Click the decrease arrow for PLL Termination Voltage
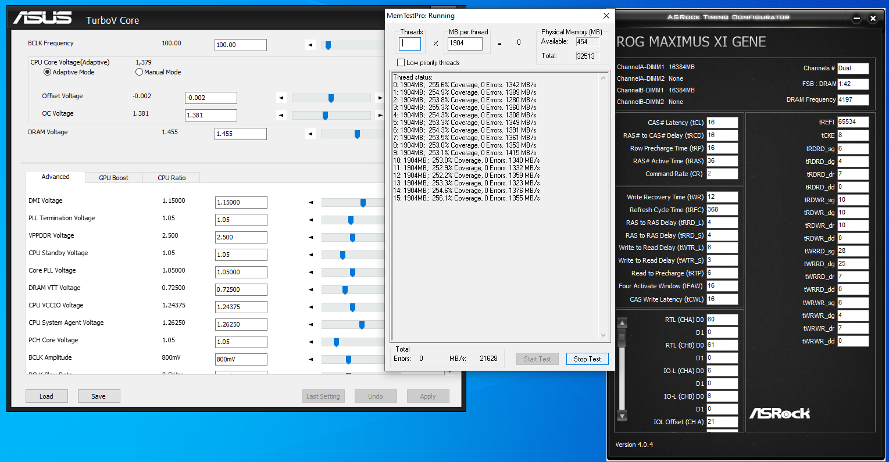 tap(310, 220)
